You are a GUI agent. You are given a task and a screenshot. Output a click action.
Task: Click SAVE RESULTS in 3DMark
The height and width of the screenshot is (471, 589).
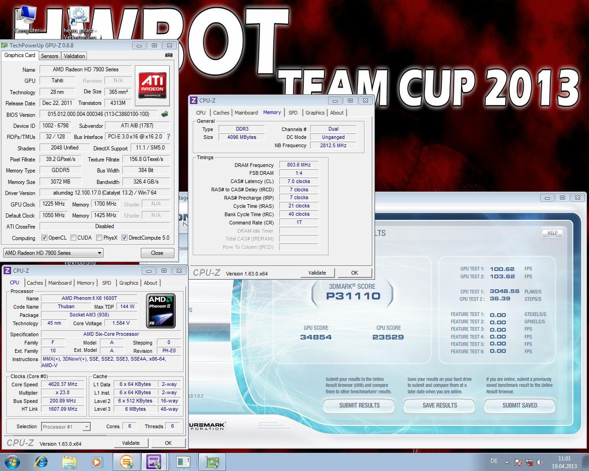pos(440,405)
